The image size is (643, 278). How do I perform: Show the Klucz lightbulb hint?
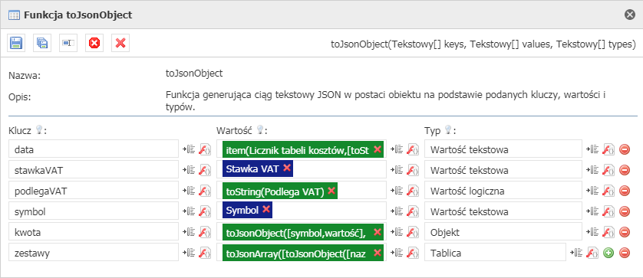point(39,130)
